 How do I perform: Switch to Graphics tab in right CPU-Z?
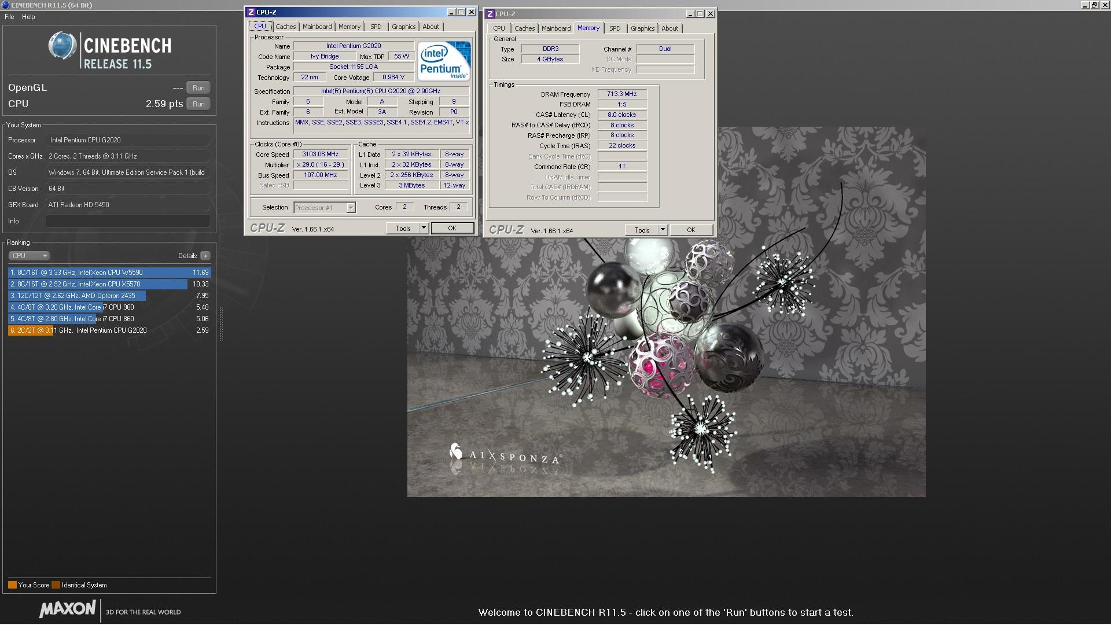tap(642, 28)
